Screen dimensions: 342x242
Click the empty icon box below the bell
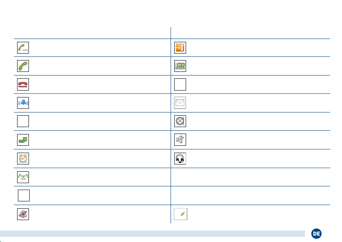tap(23, 121)
